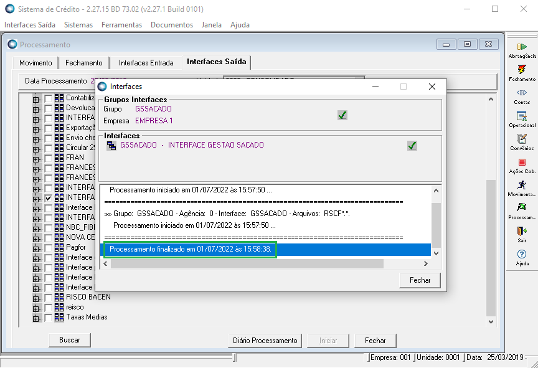Open the Contas sidebar icon
This screenshot has width=538, height=368.
(x=522, y=93)
